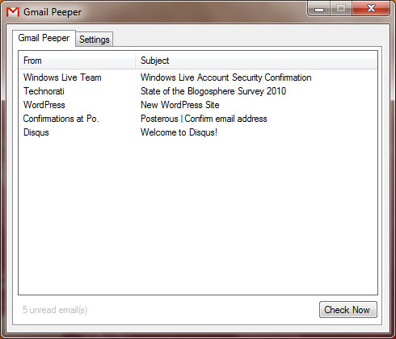The height and width of the screenshot is (339, 396).
Task: Select the Gmail Peeper tab
Action: click(44, 38)
